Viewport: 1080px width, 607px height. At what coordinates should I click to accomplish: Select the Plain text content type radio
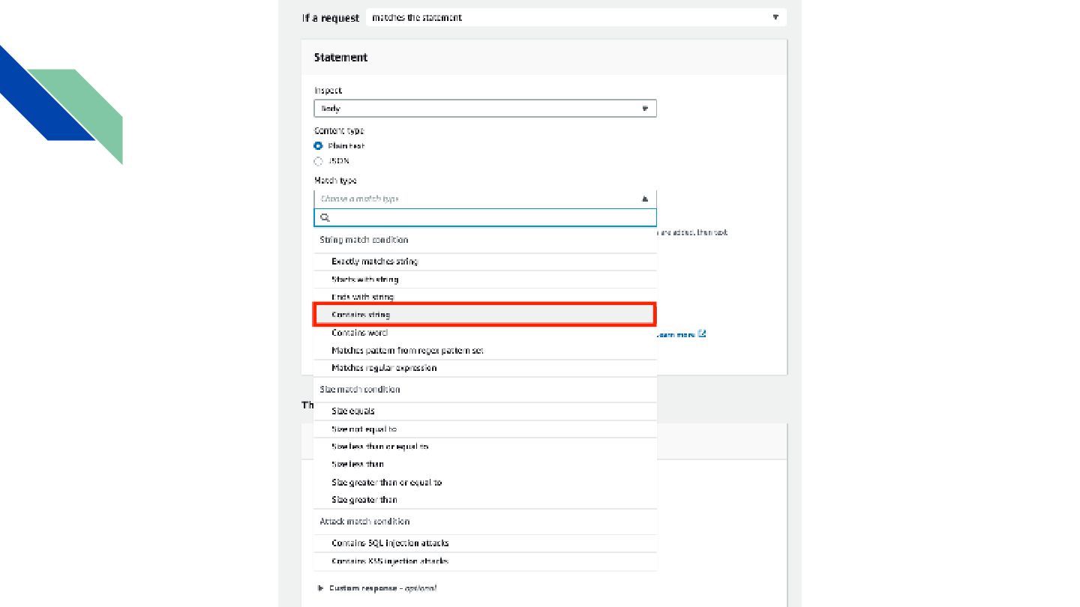point(318,146)
